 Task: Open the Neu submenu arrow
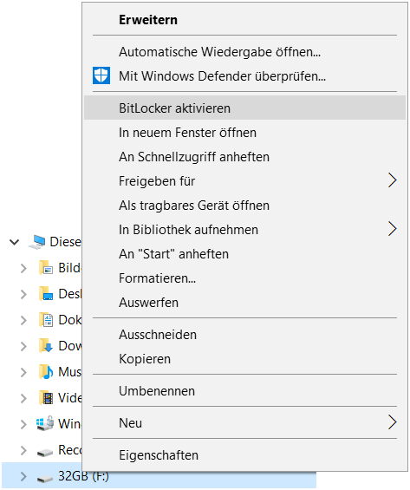click(x=392, y=422)
